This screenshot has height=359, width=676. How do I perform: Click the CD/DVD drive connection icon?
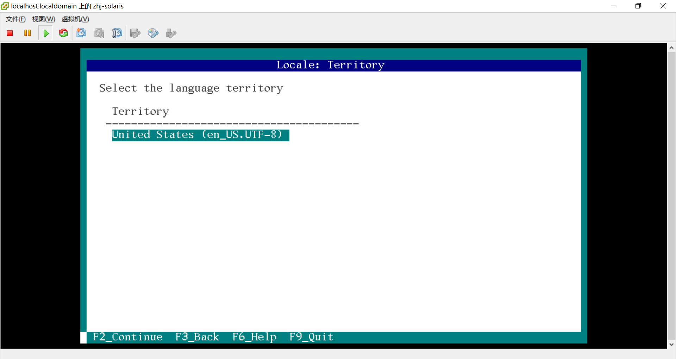153,33
